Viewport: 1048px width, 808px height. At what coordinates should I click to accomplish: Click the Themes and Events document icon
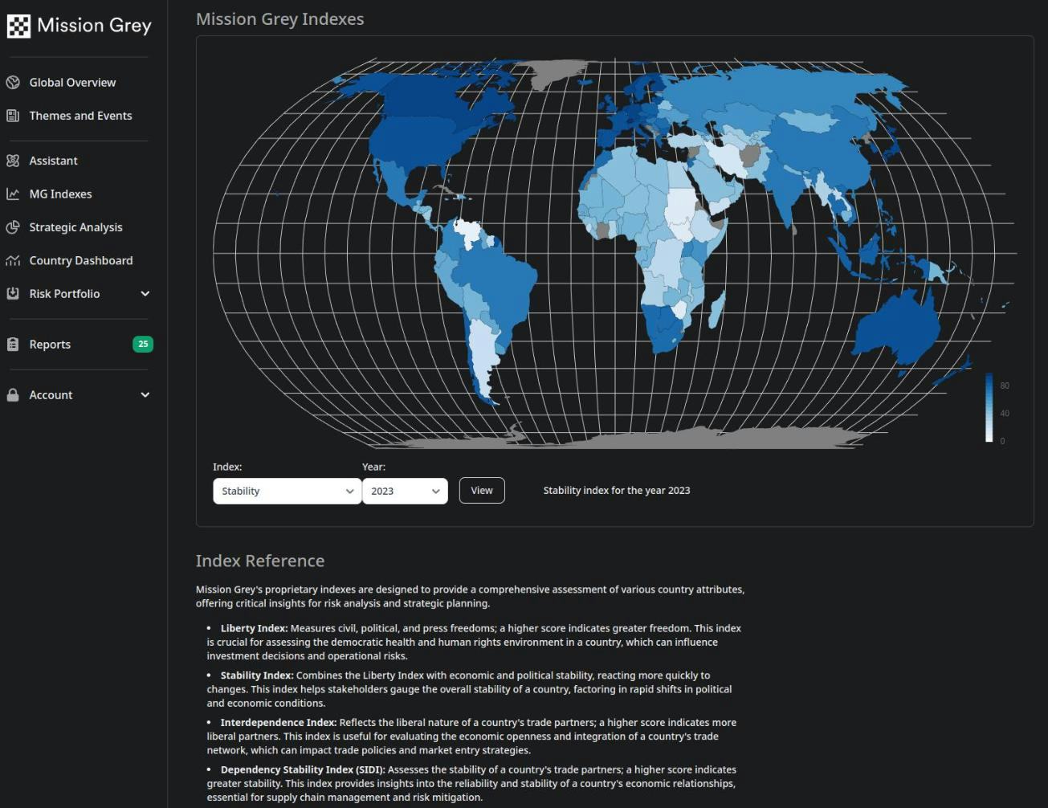(x=11, y=116)
